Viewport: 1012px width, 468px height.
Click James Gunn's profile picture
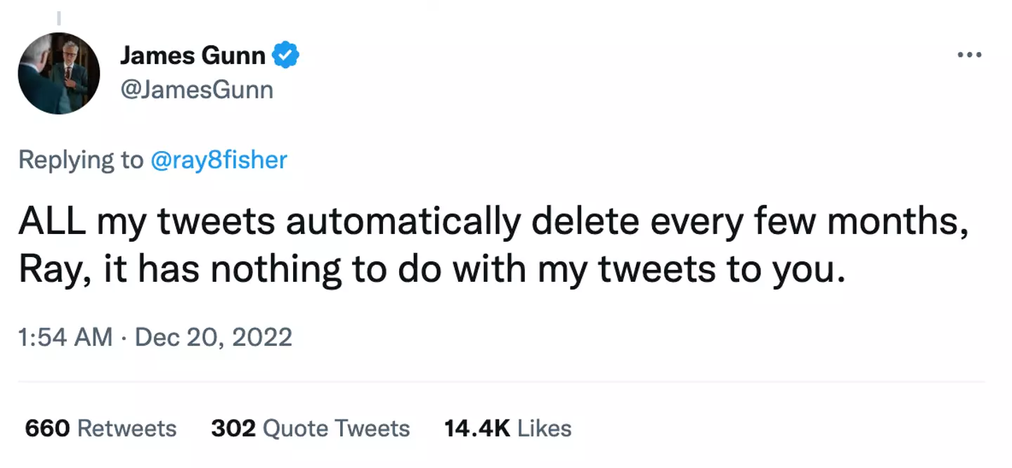[x=60, y=72]
